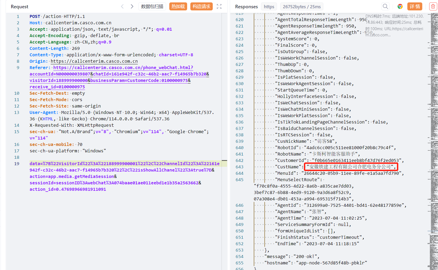The image size is (438, 270).
Task: Open the search icon in Responses
Action: (x=385, y=6)
